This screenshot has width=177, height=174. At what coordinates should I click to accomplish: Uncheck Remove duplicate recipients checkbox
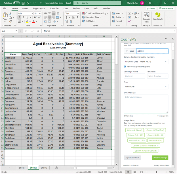[x=125, y=66]
